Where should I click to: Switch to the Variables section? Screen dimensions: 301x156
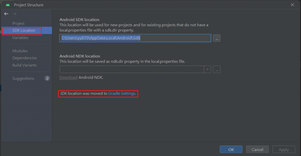(x=20, y=38)
